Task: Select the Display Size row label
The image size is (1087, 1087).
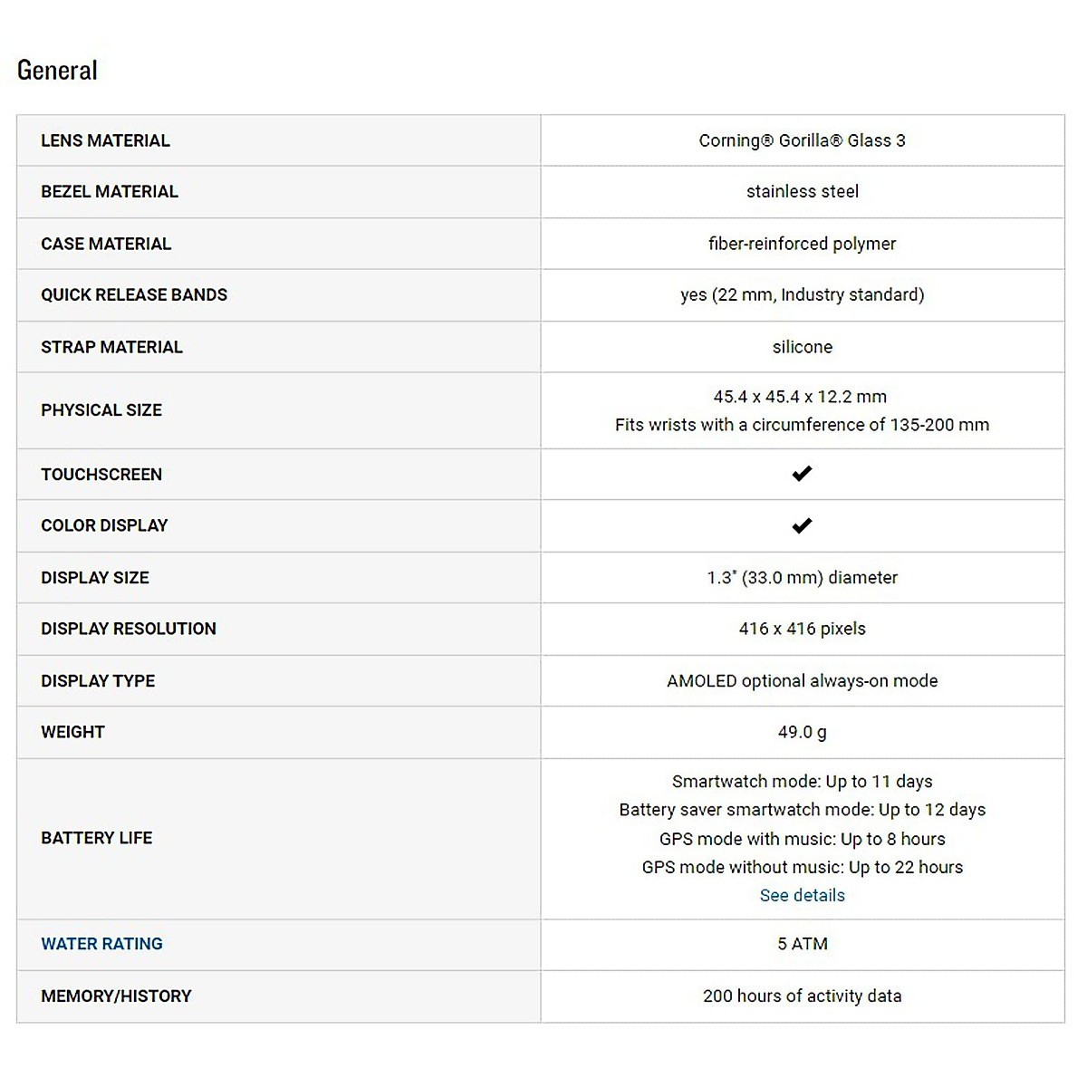Action: pos(95,577)
